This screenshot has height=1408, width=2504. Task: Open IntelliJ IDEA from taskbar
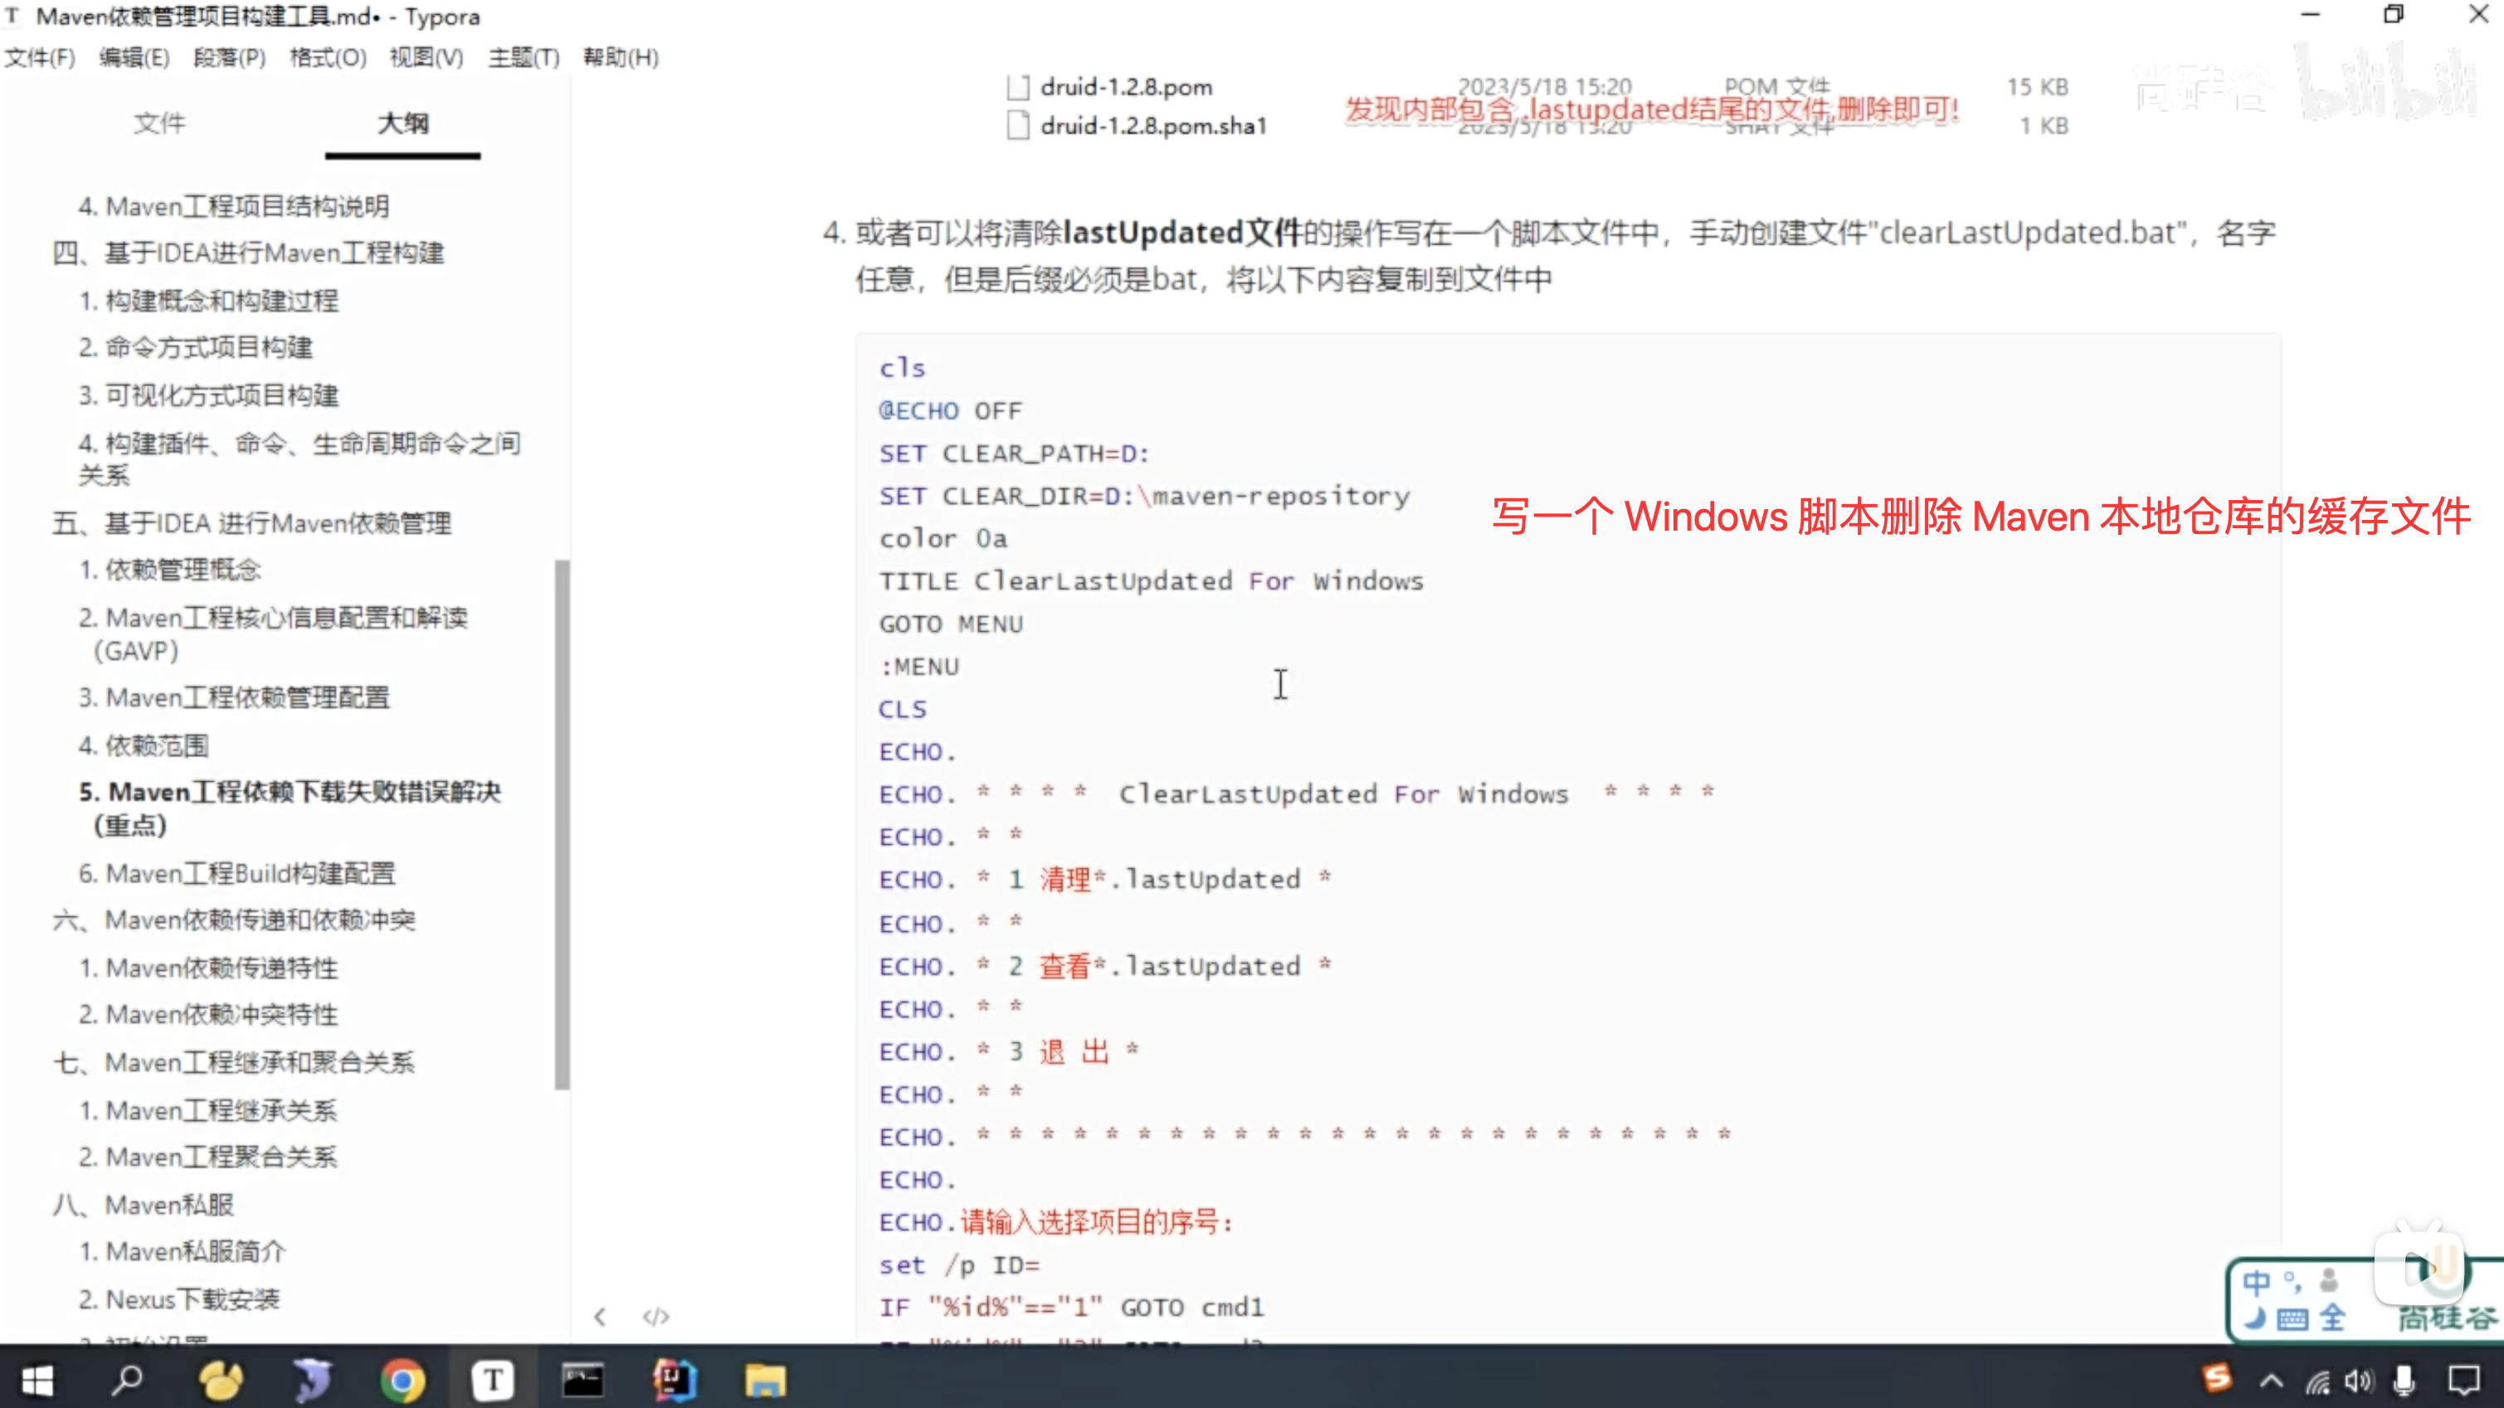(674, 1380)
